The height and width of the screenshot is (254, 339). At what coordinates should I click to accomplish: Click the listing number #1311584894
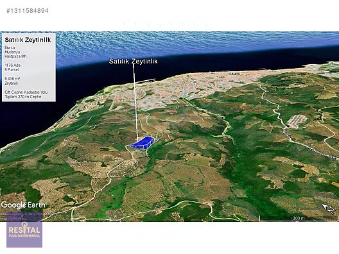pyautogui.click(x=28, y=10)
